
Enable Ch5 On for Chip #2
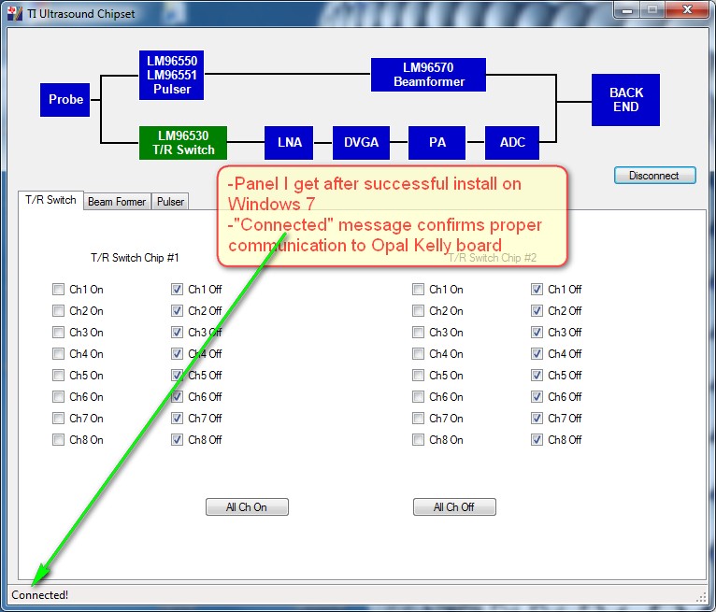(418, 375)
